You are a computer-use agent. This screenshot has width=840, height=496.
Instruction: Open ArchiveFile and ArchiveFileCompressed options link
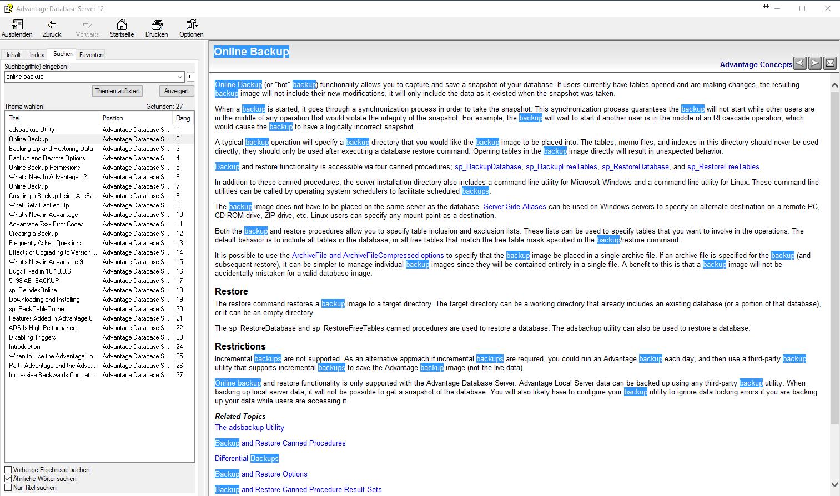[368, 256]
